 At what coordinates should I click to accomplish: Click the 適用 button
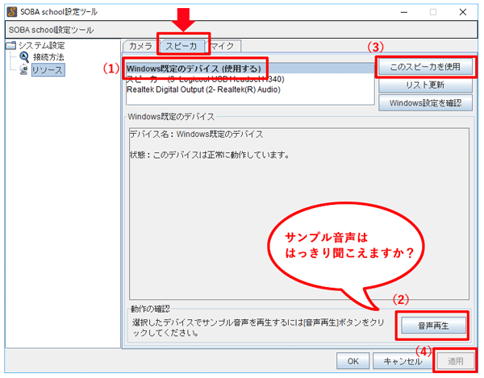(455, 361)
